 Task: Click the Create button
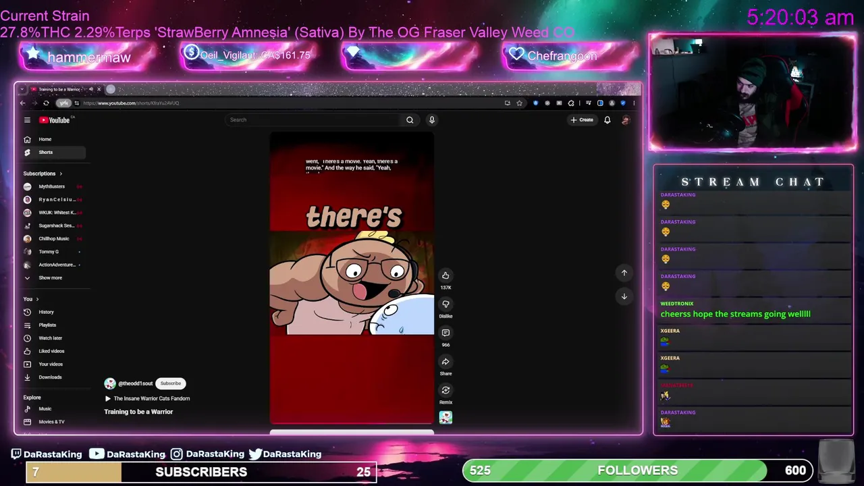pos(582,120)
